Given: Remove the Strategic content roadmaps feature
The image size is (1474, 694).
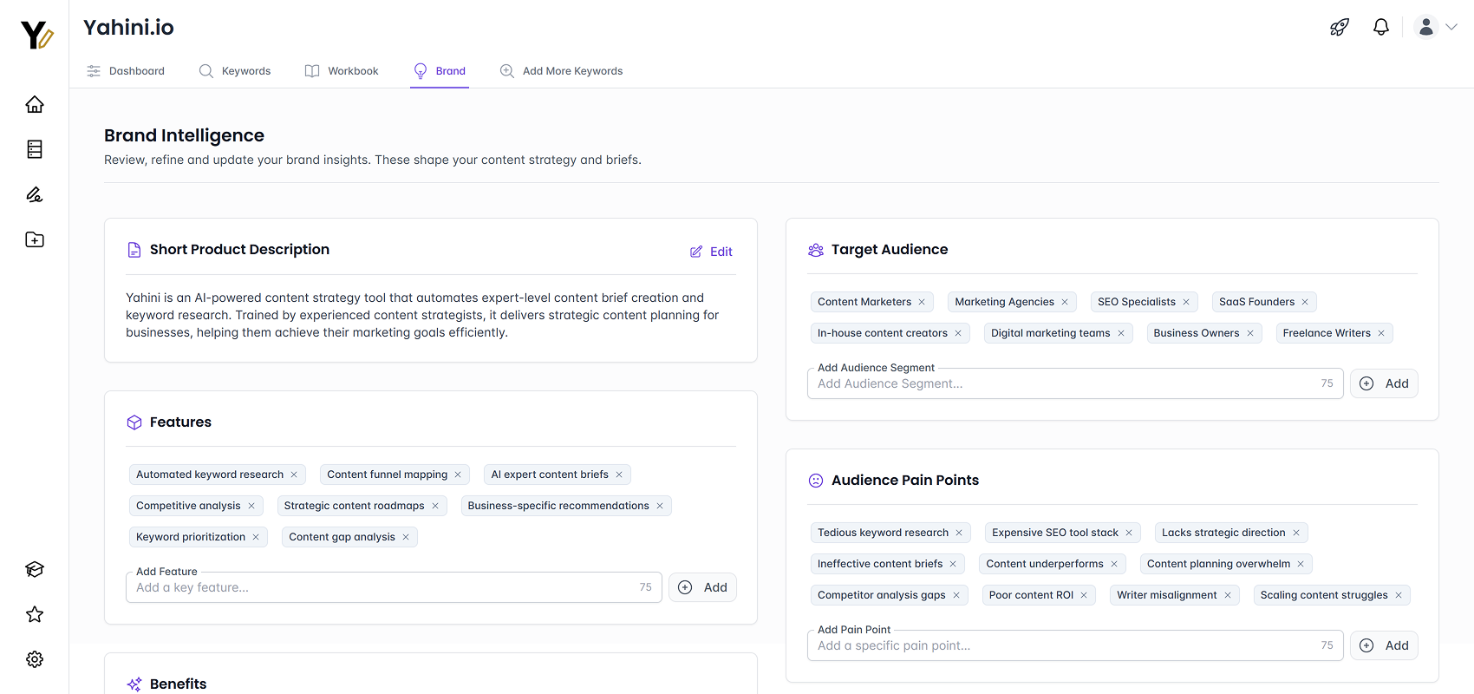Looking at the screenshot, I should [435, 506].
